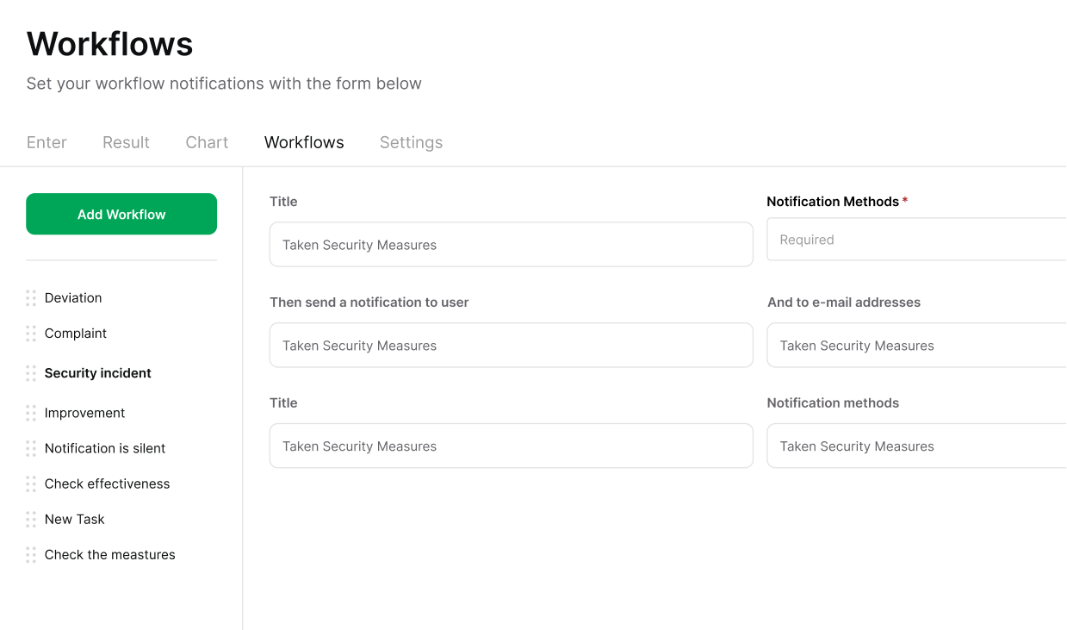Select the Complaint workflow
Viewport: 1067px width, 630px height.
coord(75,333)
